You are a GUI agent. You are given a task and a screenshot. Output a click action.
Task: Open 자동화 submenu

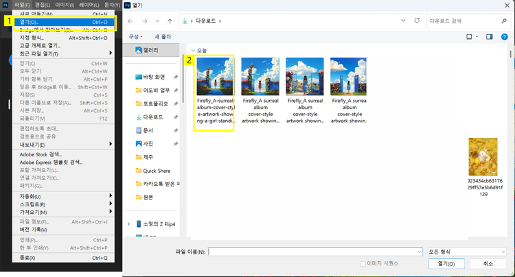[x=63, y=196]
